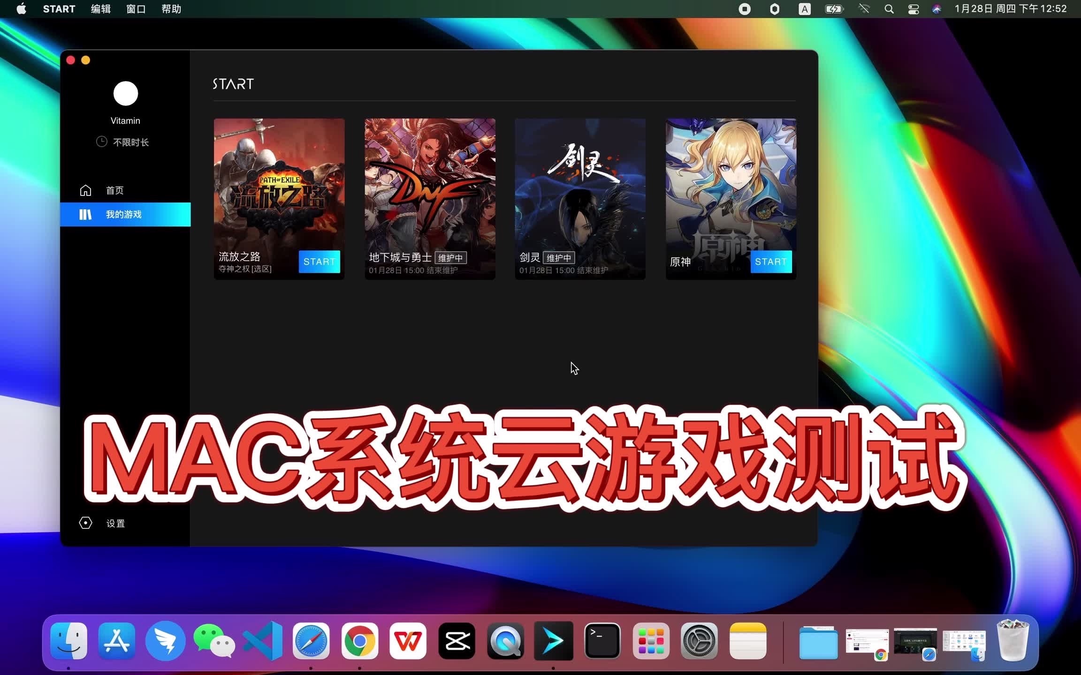Click 夺神之权 [选区] server selector
Image resolution: width=1081 pixels, height=675 pixels.
coord(245,269)
